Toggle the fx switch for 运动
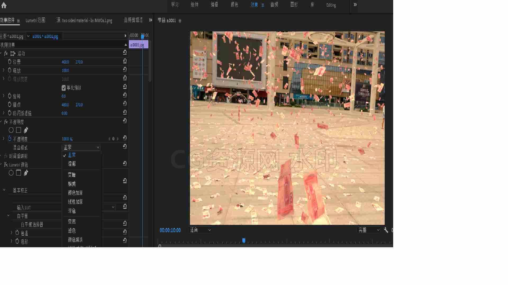 tap(6, 54)
